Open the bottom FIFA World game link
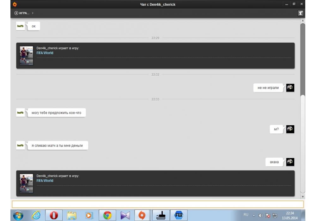Screen dimensions: 316x221 click(x=45, y=181)
